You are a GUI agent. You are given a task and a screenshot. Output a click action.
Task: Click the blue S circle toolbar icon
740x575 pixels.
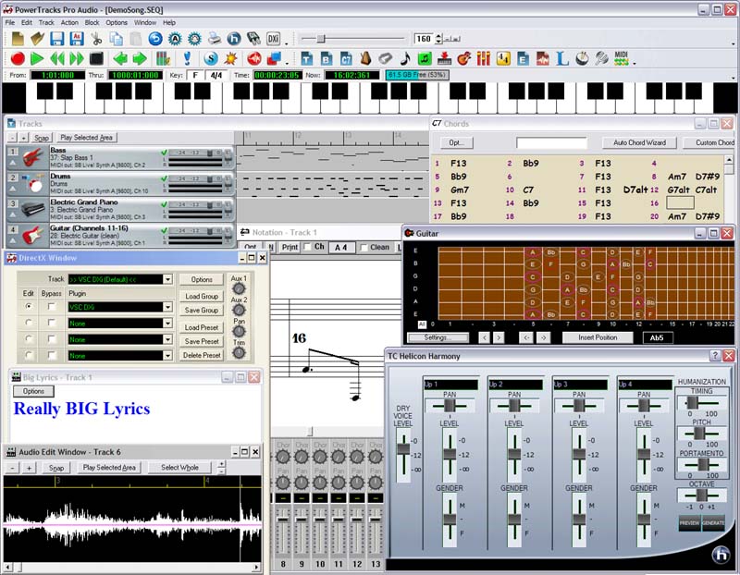211,59
